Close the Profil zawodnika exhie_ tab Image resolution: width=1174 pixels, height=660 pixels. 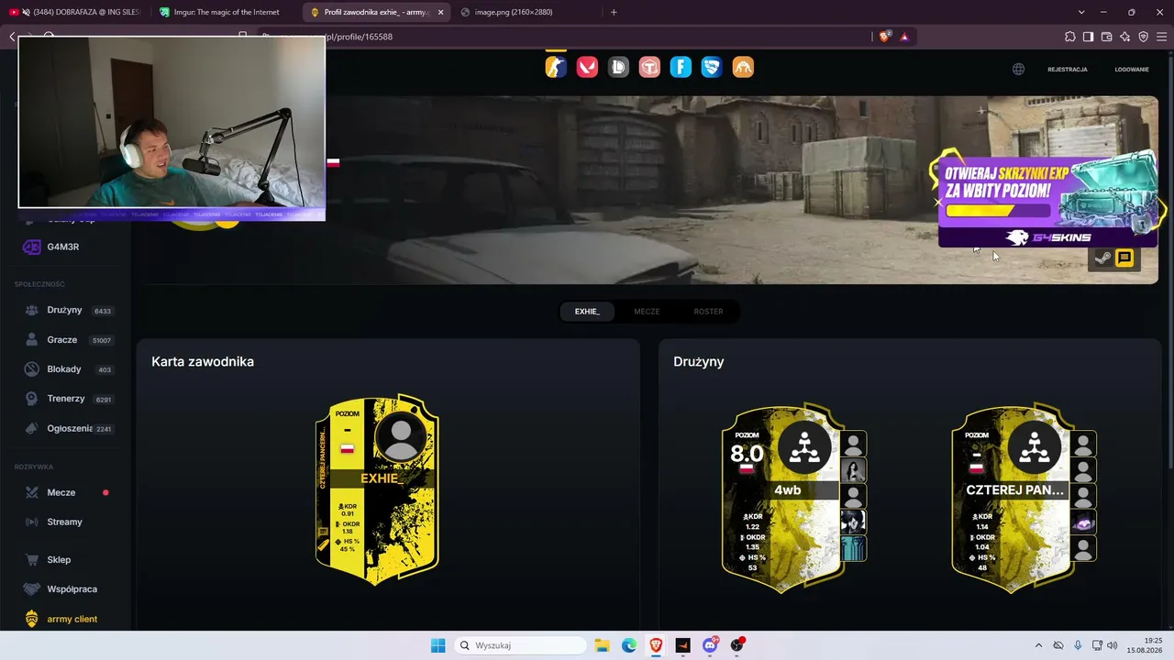coord(440,12)
